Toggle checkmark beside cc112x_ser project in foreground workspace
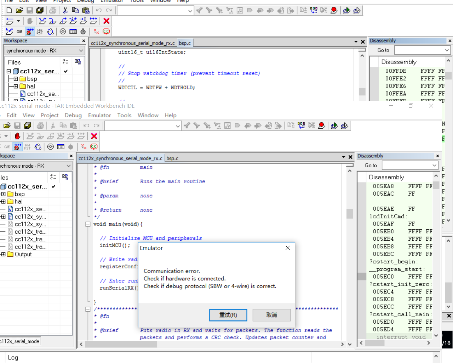 click(x=53, y=186)
